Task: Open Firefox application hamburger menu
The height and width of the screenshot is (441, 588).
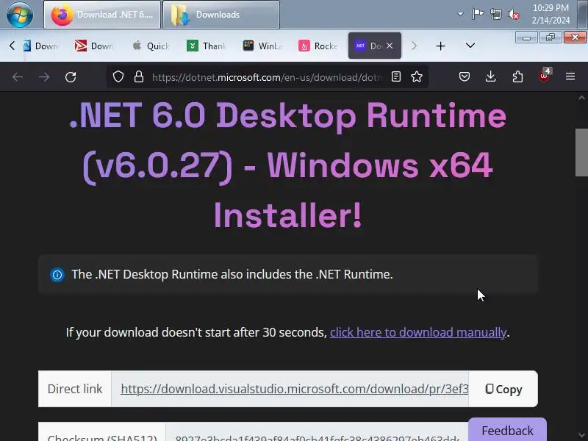Action: [570, 76]
